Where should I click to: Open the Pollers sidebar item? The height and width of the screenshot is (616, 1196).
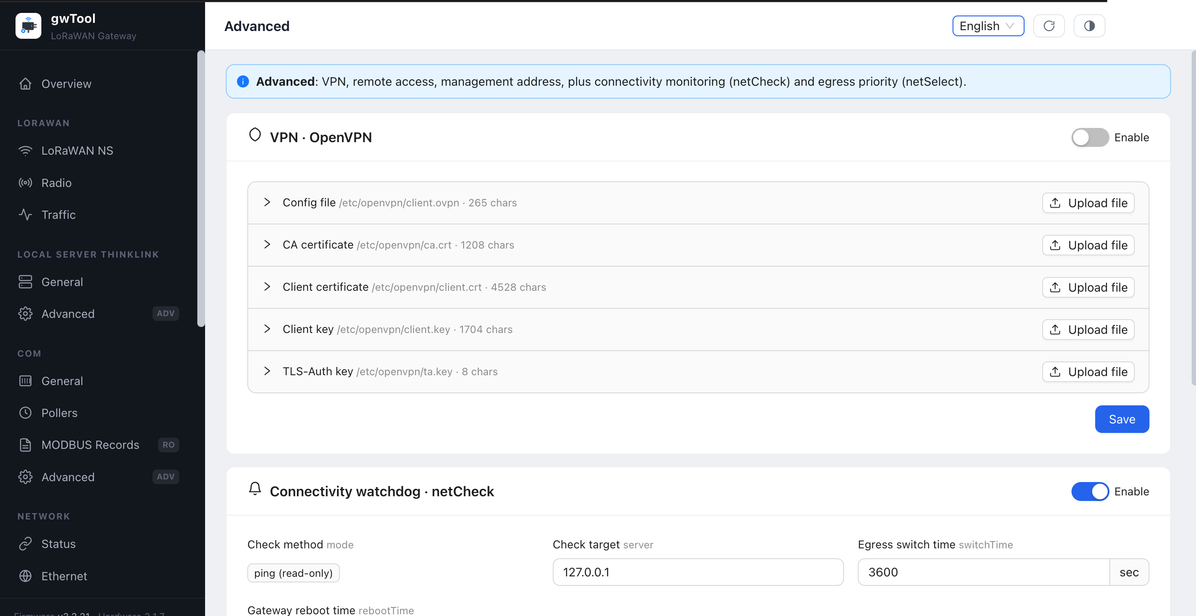pos(98,413)
